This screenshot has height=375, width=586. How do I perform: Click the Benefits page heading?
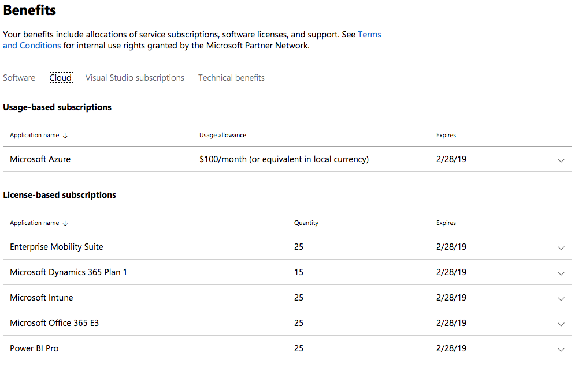pyautogui.click(x=29, y=10)
